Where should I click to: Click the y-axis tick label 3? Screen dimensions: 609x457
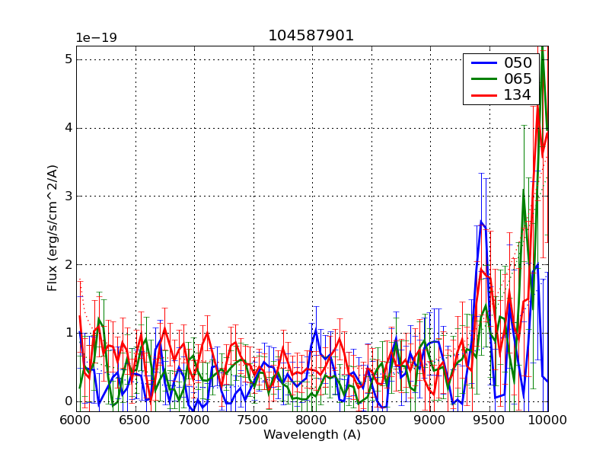[68, 197]
